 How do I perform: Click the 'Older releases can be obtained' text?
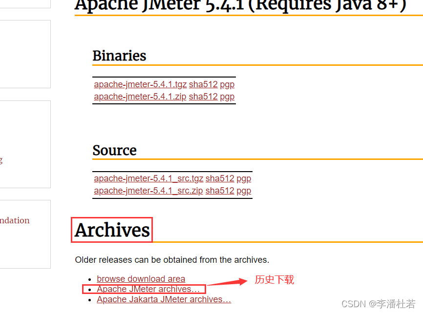coord(172,260)
